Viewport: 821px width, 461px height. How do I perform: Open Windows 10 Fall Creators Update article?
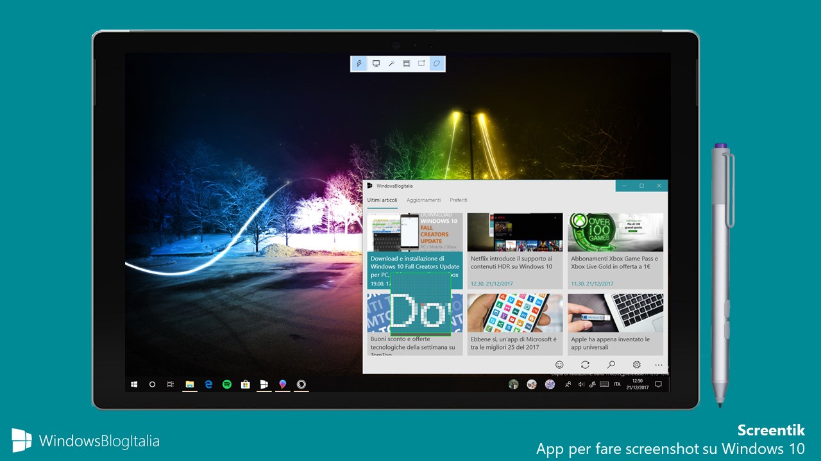(415, 250)
